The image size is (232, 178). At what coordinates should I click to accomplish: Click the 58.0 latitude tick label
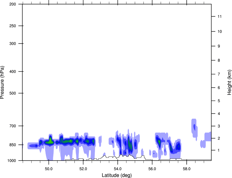click(x=187, y=169)
